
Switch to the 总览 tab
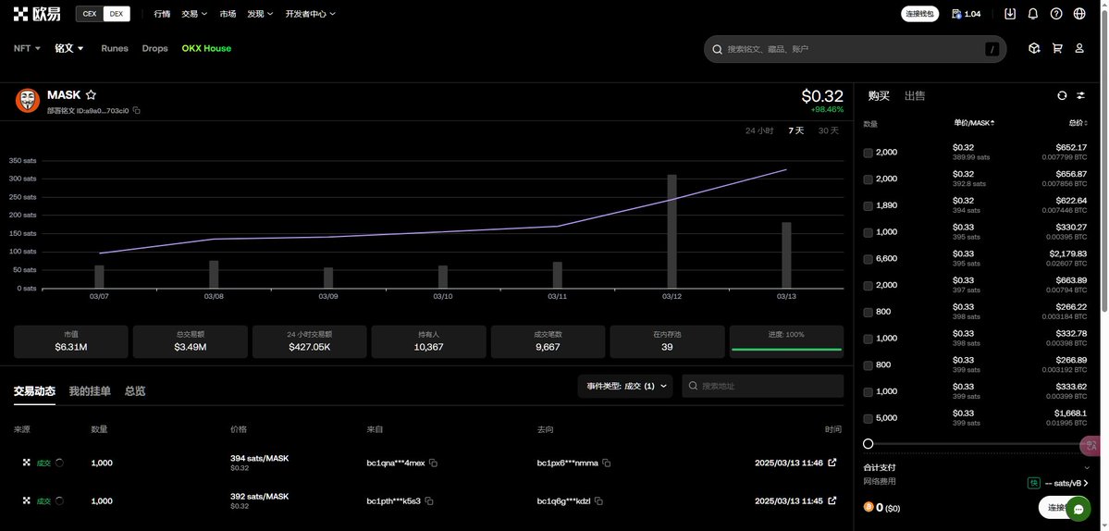[x=135, y=391]
